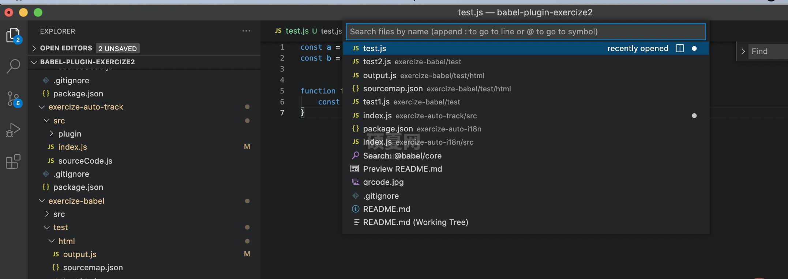Open the Run and Debug view
Screen dimensions: 788x279
click(13, 130)
